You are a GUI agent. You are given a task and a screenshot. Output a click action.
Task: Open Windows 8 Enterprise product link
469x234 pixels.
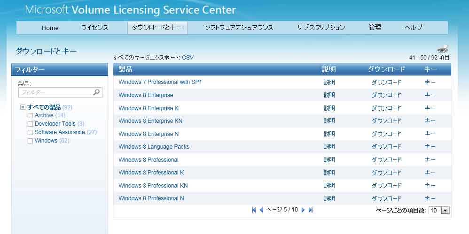pos(146,95)
